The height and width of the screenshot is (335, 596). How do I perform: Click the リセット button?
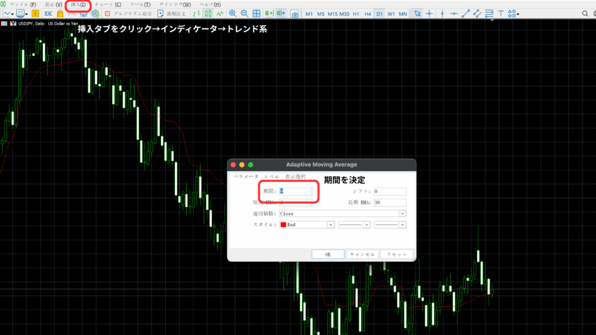(x=397, y=254)
